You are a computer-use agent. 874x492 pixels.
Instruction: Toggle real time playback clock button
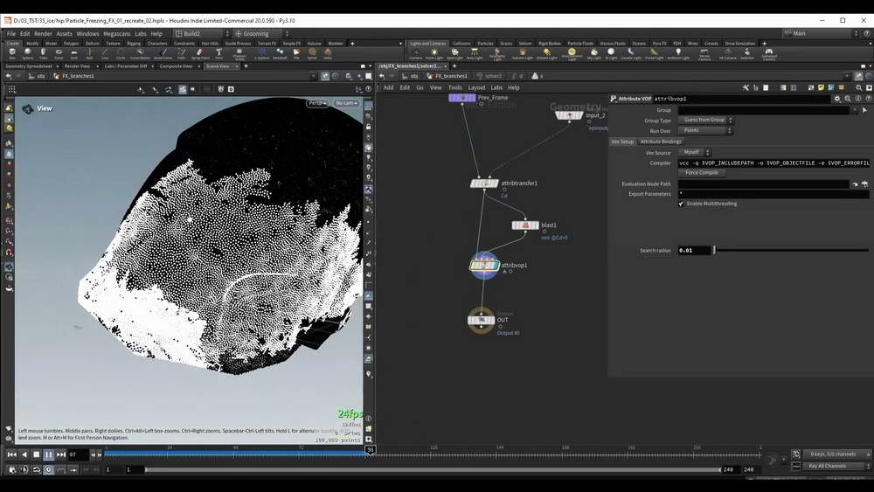click(48, 469)
